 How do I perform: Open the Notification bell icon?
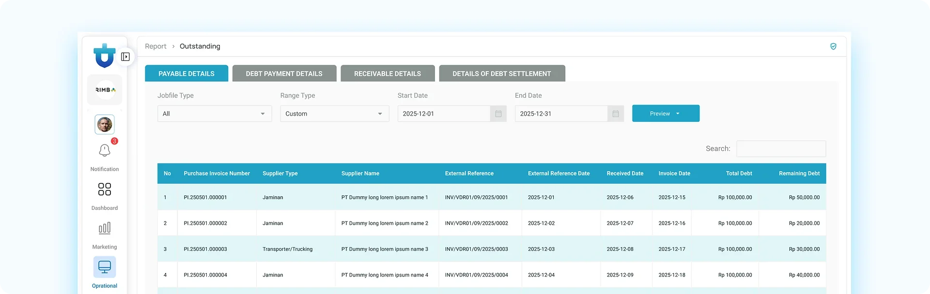click(105, 150)
